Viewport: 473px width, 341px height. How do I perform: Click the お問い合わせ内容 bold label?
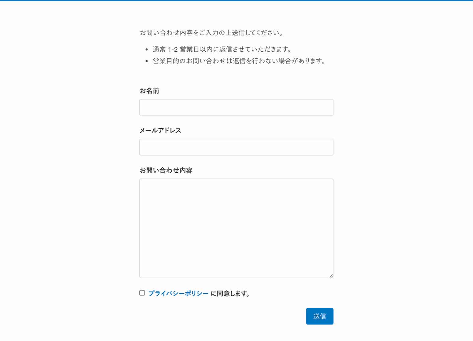[x=166, y=170]
